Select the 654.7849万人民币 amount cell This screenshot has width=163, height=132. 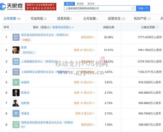(150, 113)
